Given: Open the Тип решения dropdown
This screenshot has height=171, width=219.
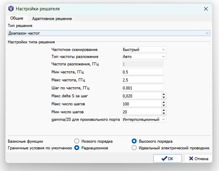Looking at the screenshot, I should pyautogui.click(x=109, y=33).
